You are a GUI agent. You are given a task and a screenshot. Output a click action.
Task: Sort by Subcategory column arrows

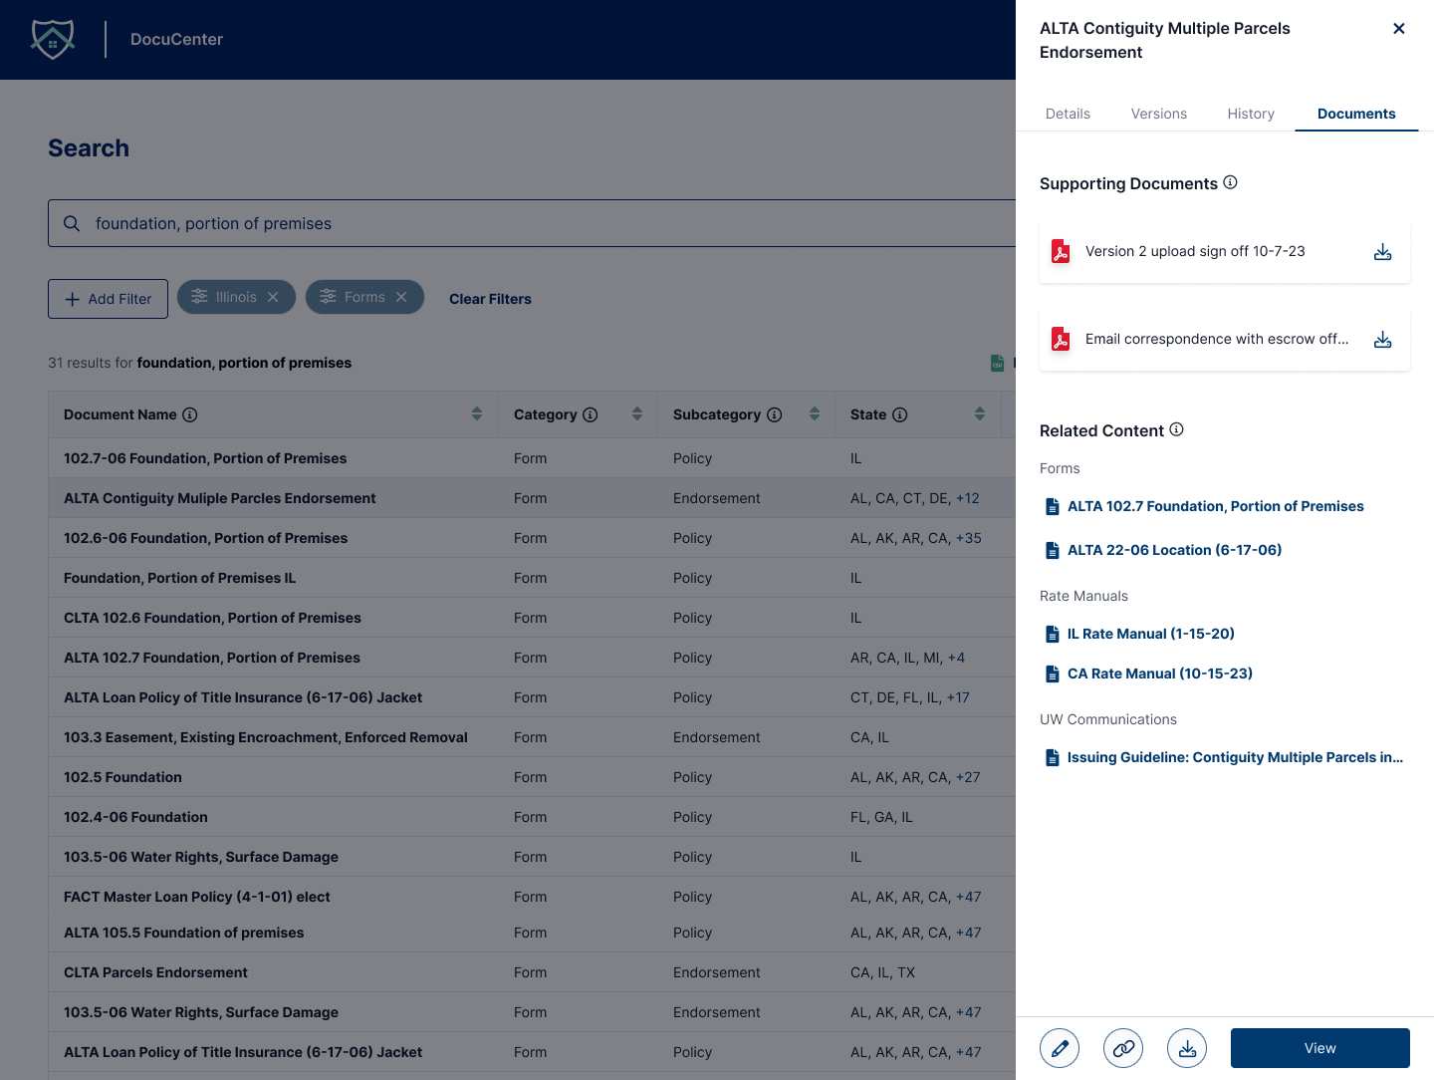pyautogui.click(x=815, y=414)
